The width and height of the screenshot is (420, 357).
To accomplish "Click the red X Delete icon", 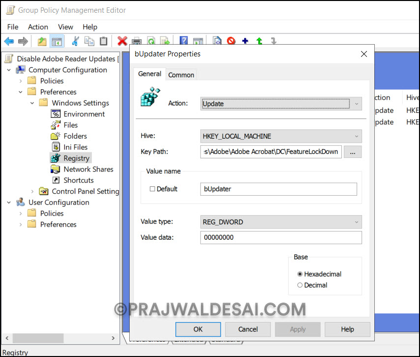I will (122, 41).
